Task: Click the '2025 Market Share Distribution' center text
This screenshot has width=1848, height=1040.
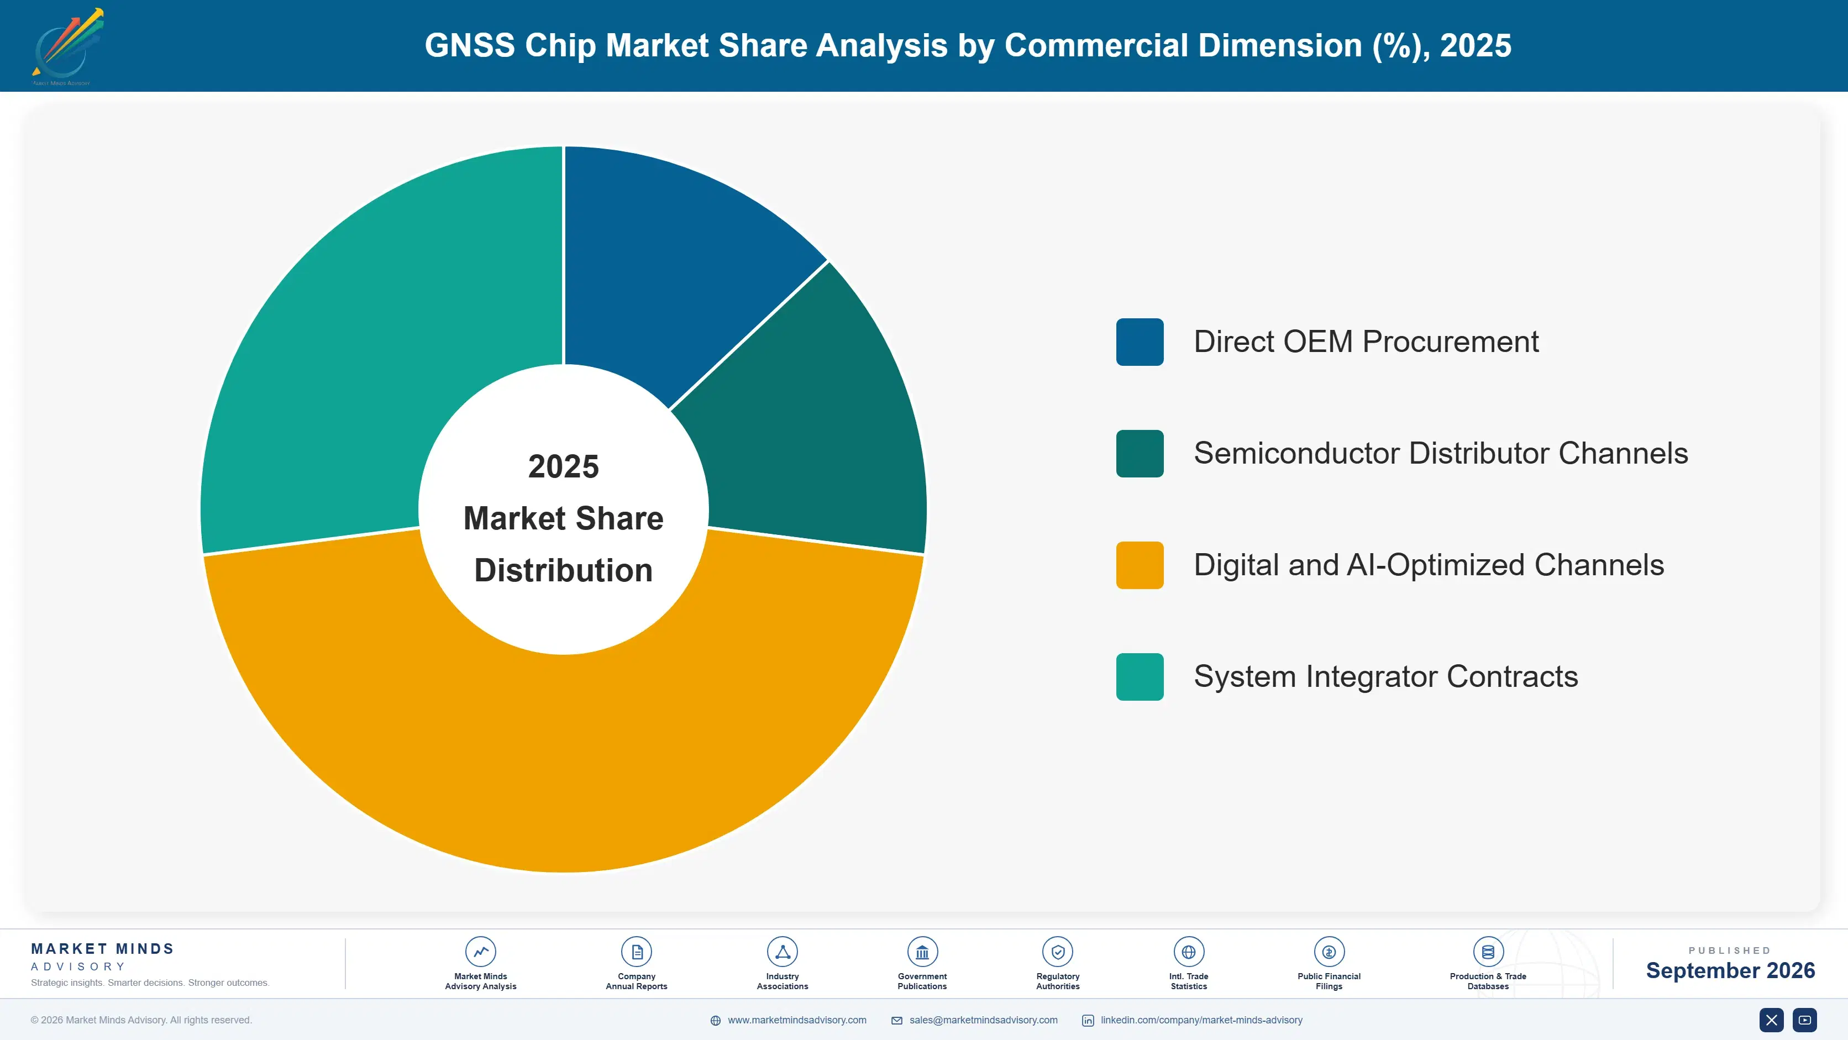Action: point(564,518)
